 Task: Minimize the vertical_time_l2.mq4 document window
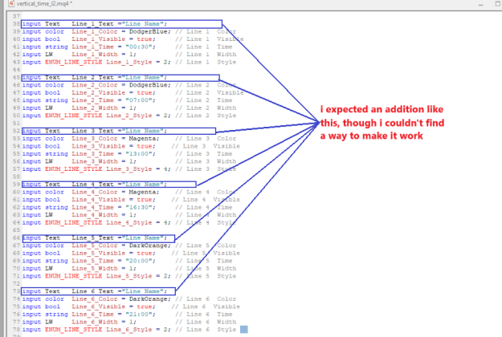tap(480, 4)
